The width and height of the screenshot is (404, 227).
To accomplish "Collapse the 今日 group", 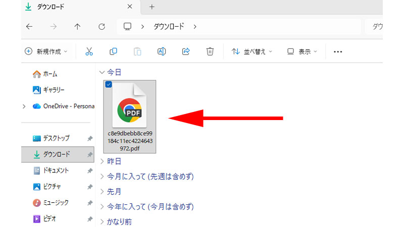I will coord(102,72).
